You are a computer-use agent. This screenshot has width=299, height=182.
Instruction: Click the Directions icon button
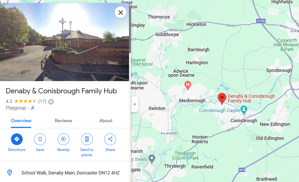pos(17,139)
